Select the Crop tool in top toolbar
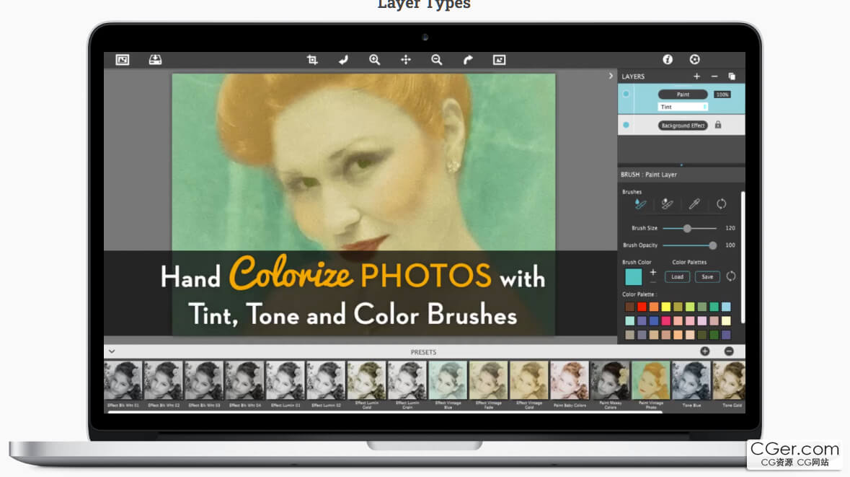850x477 pixels. [312, 60]
